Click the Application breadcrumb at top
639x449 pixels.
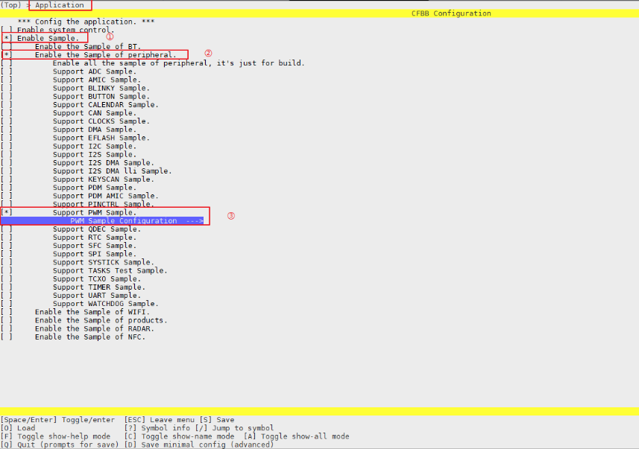[60, 5]
